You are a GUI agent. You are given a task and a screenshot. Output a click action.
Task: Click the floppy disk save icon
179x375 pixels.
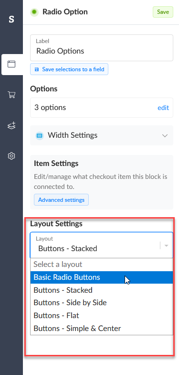point(36,69)
